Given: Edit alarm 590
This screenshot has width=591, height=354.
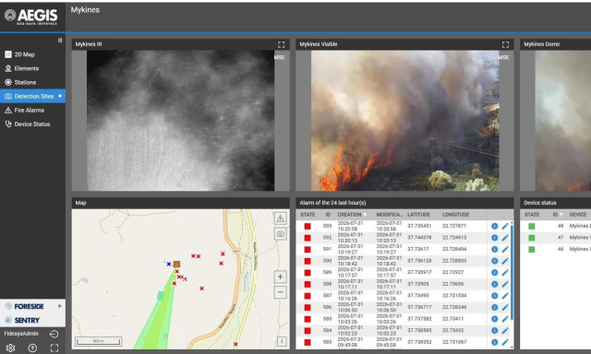Looking at the screenshot, I should tap(505, 261).
